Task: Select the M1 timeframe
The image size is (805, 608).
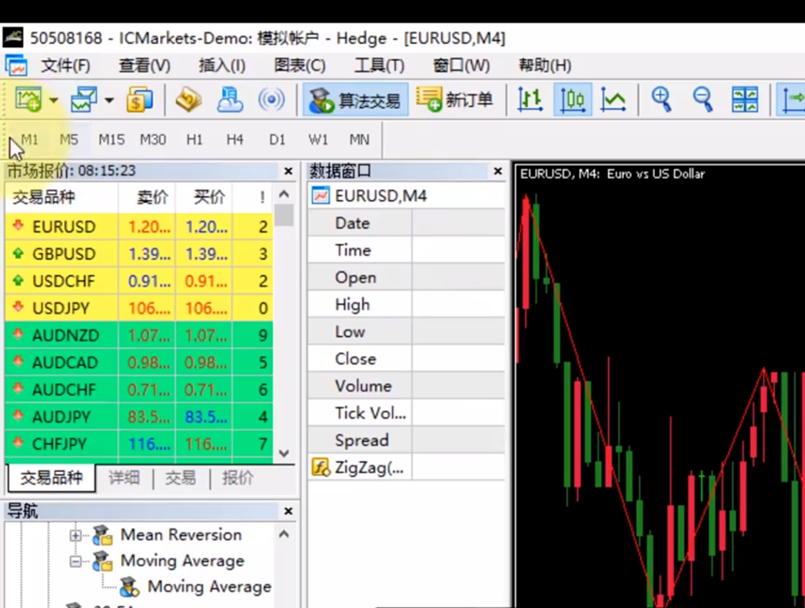Action: point(29,140)
